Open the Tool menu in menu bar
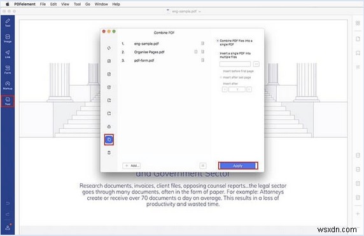 (x=77, y=4)
